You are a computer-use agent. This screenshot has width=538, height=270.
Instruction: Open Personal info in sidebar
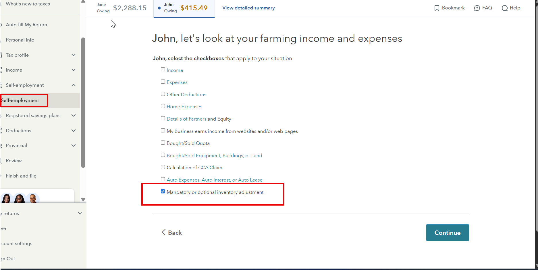20,40
